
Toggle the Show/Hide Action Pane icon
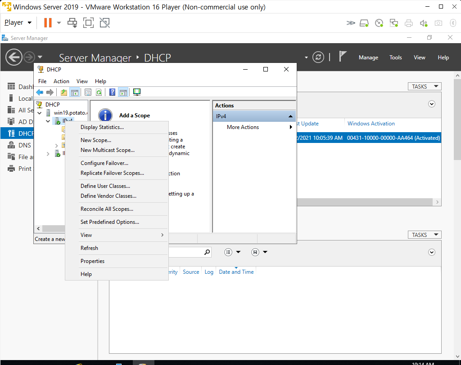click(123, 93)
